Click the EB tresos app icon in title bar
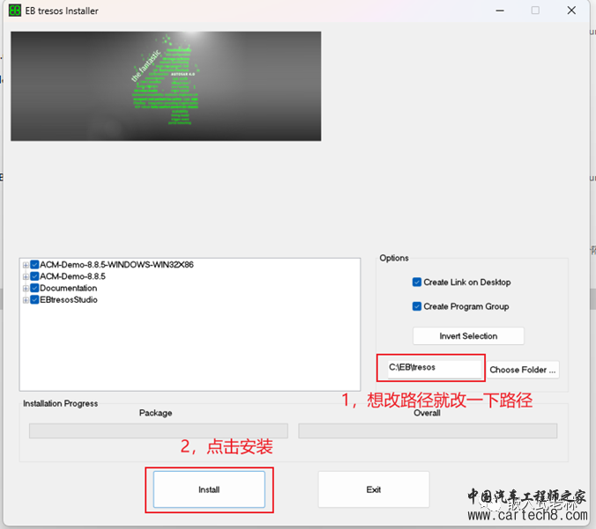This screenshot has height=529, width=596. pyautogui.click(x=15, y=11)
